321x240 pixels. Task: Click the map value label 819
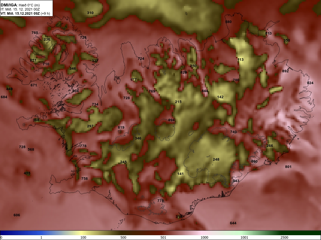tap(121, 128)
